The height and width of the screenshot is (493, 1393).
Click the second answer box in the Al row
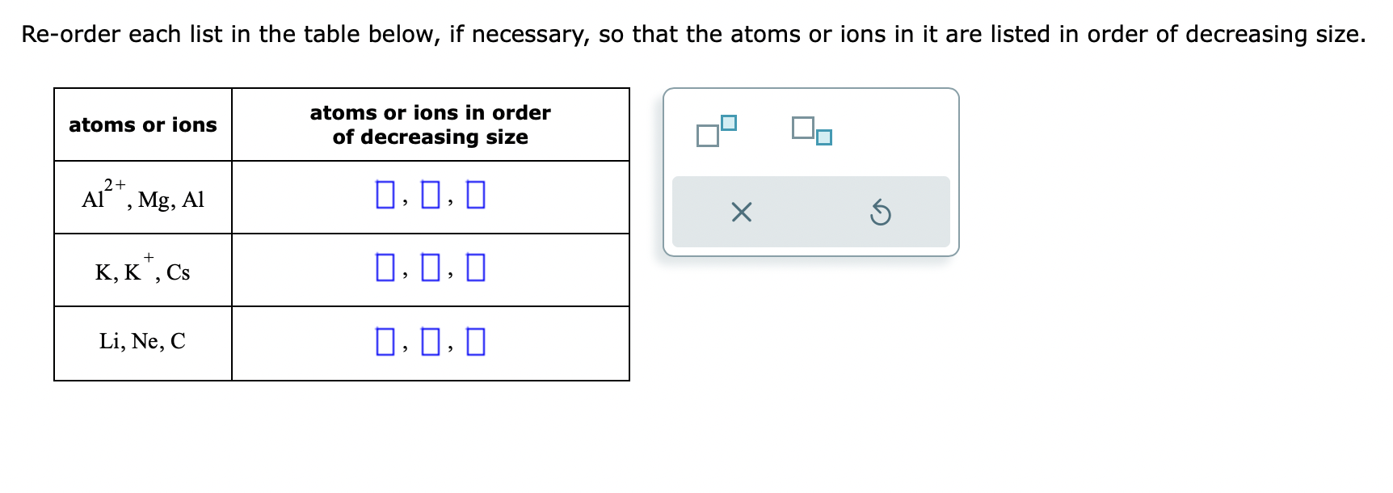(430, 195)
